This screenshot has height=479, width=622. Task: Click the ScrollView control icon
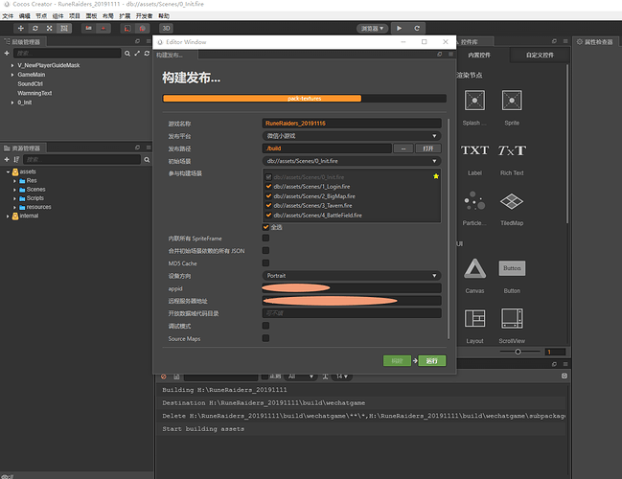[512, 318]
